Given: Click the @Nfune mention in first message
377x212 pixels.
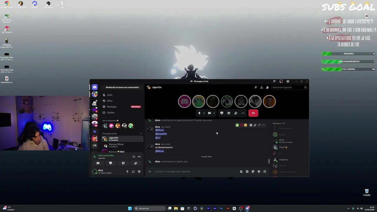Looking at the screenshot, I should (160, 130).
